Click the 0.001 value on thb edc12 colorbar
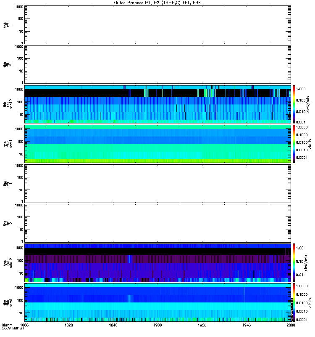Screen dimensions: 315x337 pyautogui.click(x=301, y=122)
